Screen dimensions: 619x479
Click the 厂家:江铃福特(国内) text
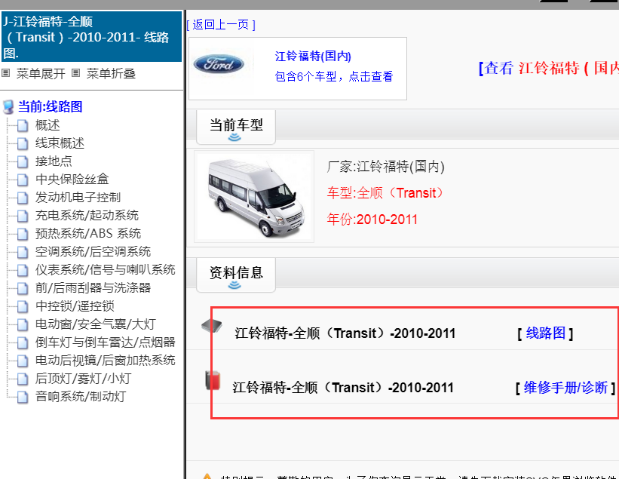tap(386, 167)
